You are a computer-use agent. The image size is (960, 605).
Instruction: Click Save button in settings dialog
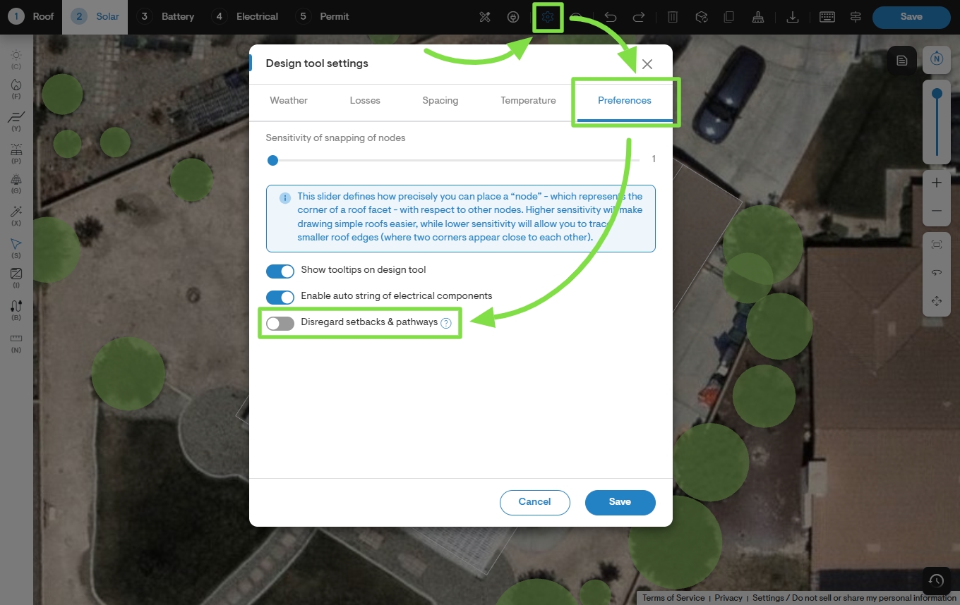[620, 502]
